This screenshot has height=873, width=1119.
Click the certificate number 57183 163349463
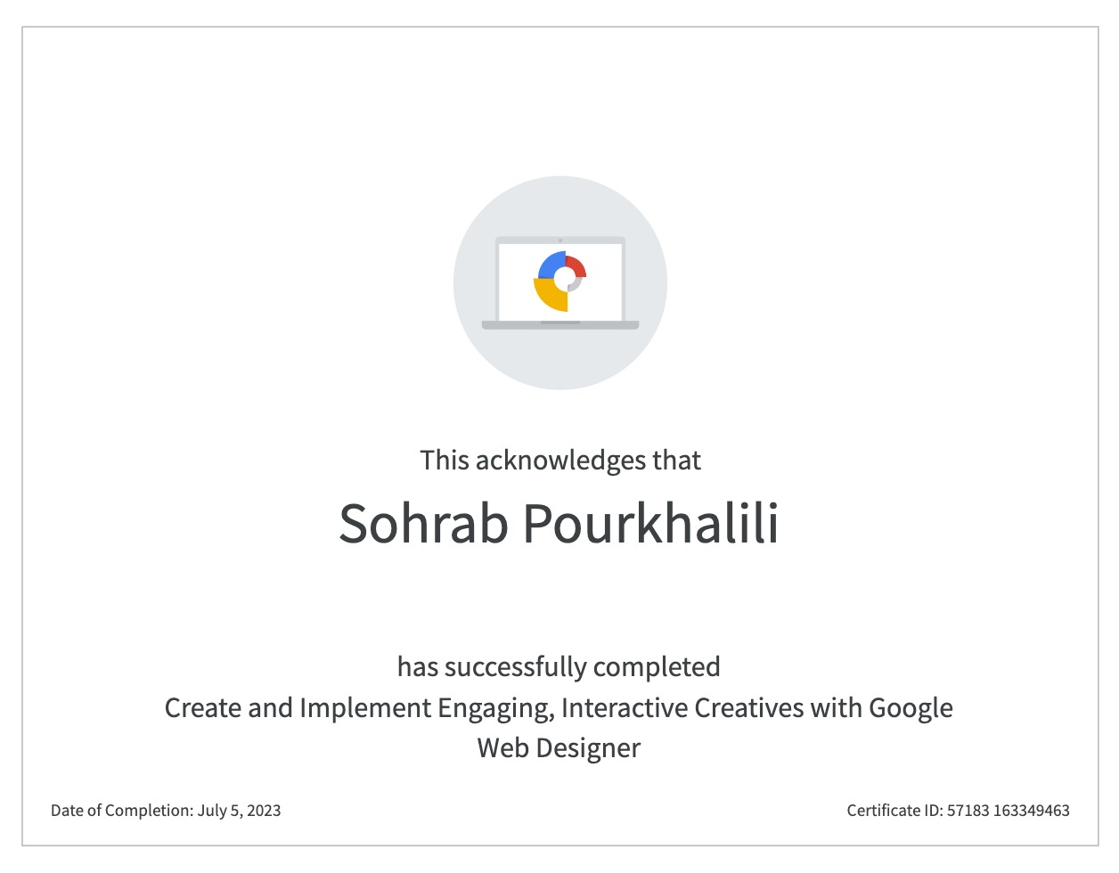click(x=1009, y=811)
